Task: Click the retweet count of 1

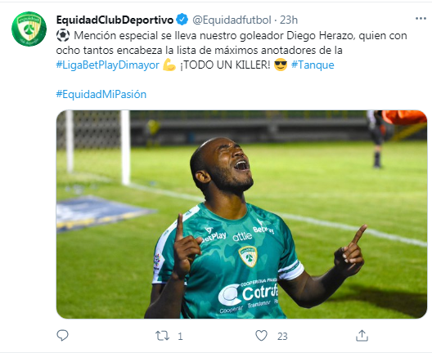Action: click(180, 336)
